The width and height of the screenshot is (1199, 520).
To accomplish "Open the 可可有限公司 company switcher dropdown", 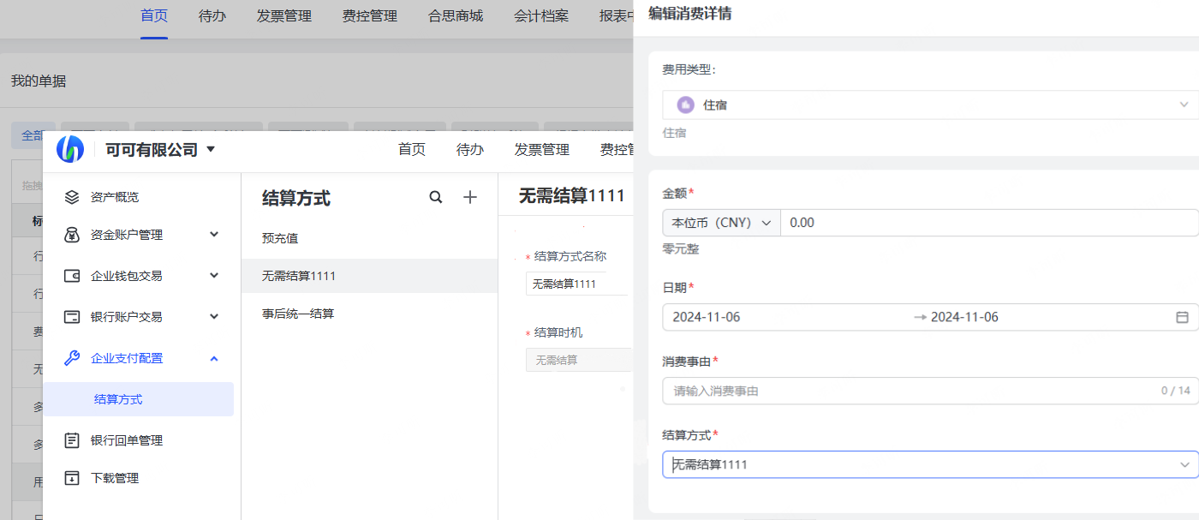I will tap(211, 150).
